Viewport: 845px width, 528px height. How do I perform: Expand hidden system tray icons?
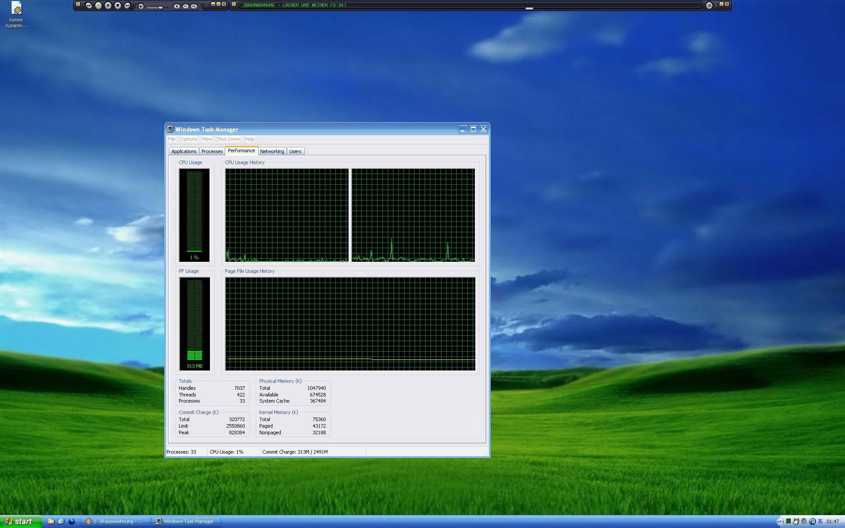pos(780,521)
